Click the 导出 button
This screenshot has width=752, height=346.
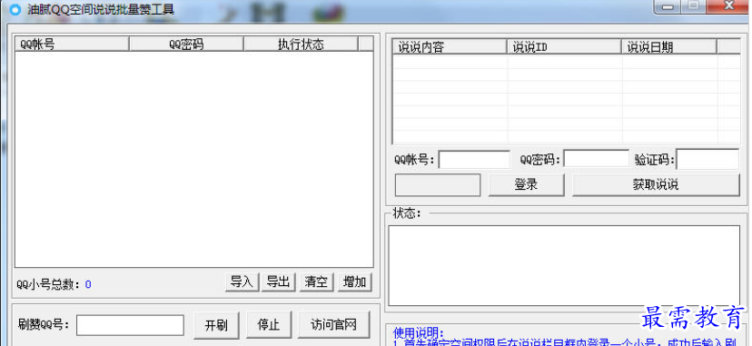[279, 282]
